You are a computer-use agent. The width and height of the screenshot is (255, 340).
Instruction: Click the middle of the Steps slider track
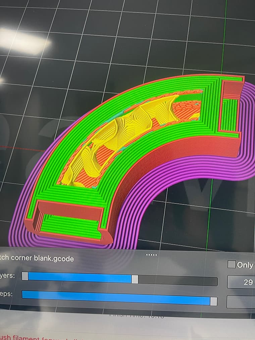(x=117, y=298)
